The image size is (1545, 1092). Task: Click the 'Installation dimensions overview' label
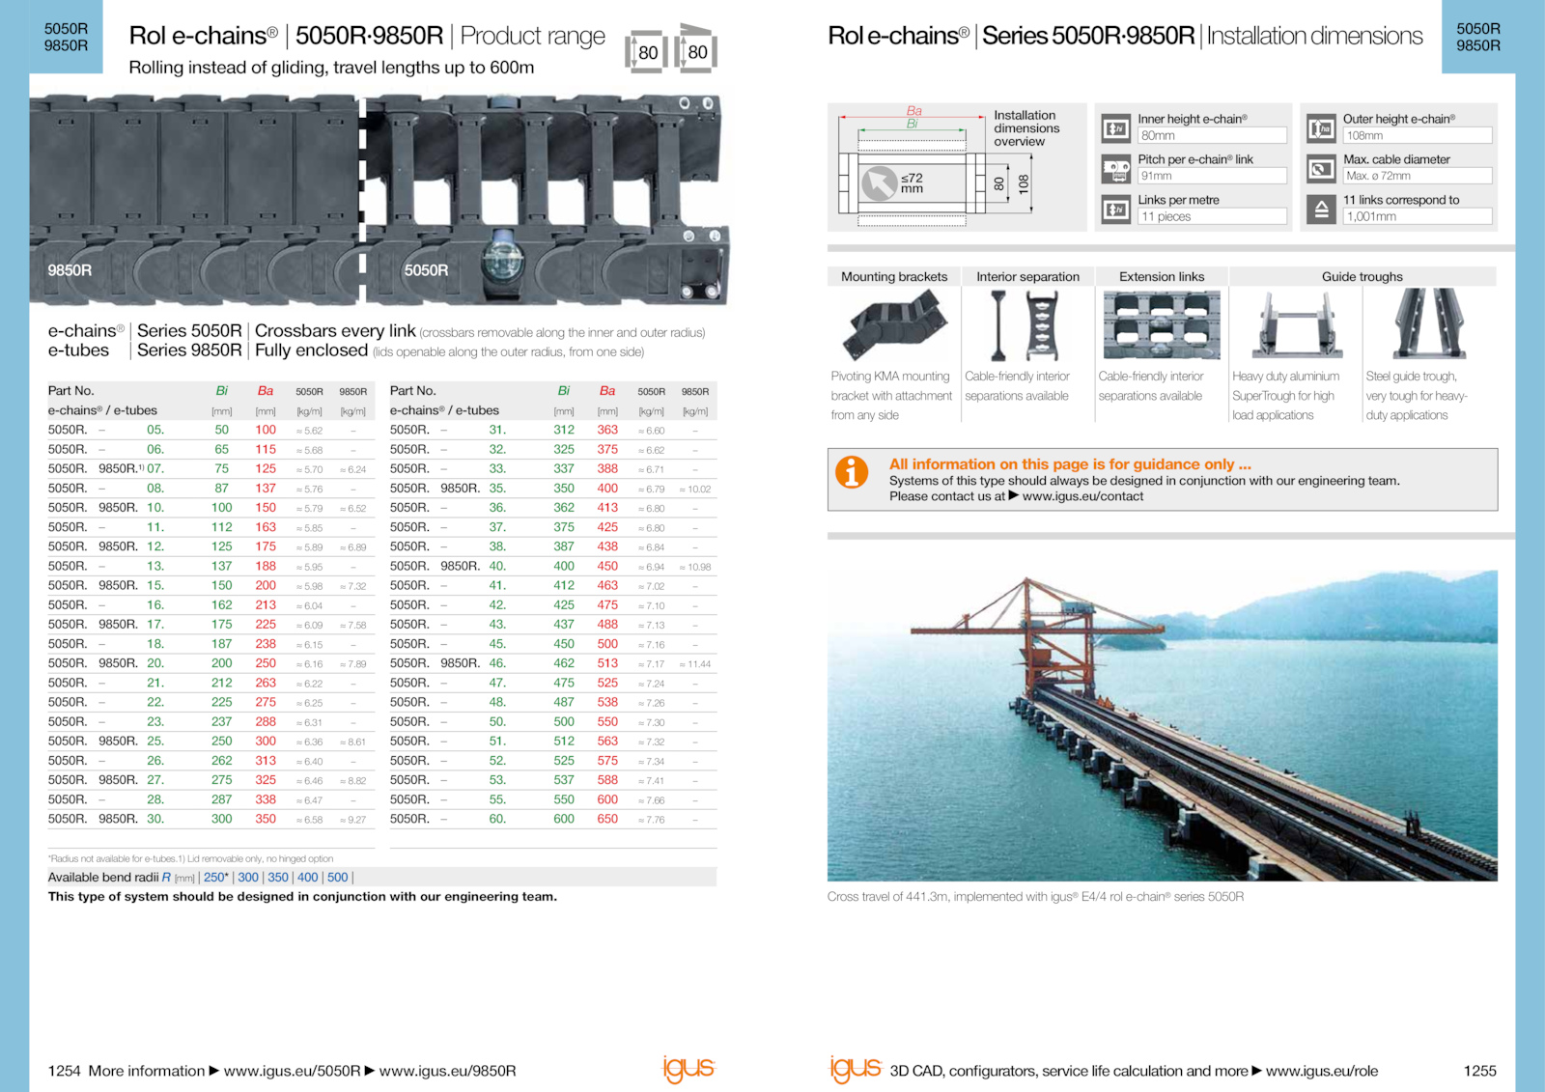[x=1026, y=128]
